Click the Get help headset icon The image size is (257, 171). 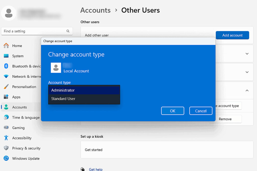[83, 169]
